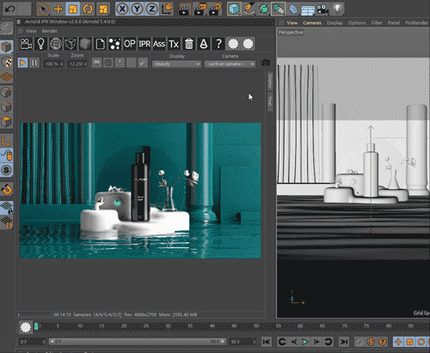Add a Camera from the top toolbar
The width and height of the screenshot is (430, 353).
pyautogui.click(x=322, y=9)
